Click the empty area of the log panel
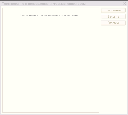 (51, 61)
